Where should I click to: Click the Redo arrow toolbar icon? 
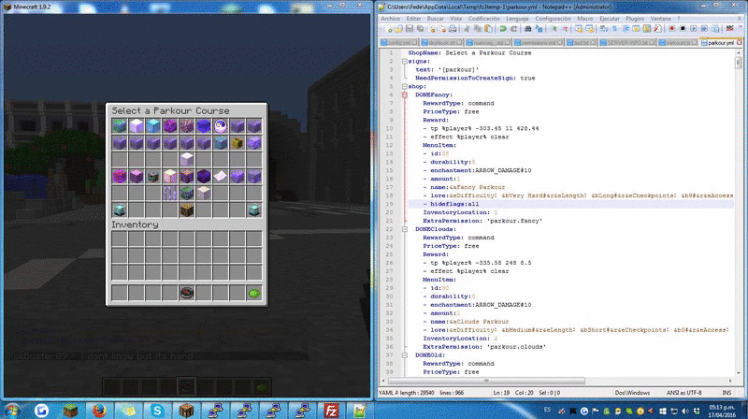[x=513, y=29]
